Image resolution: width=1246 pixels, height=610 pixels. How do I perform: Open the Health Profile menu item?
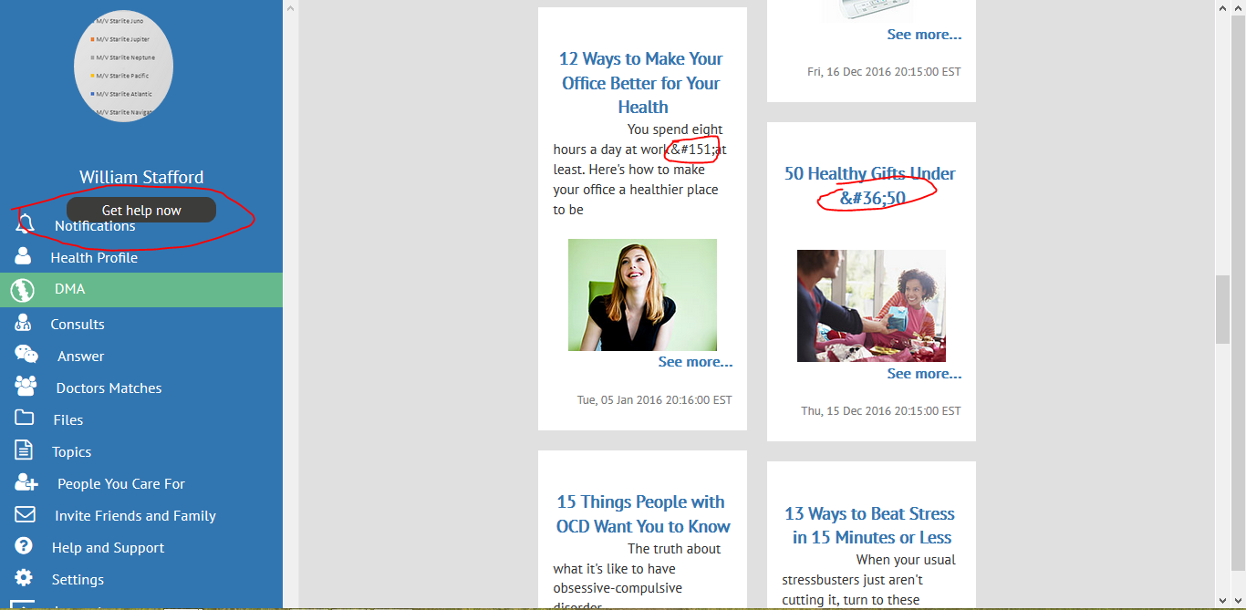[94, 258]
